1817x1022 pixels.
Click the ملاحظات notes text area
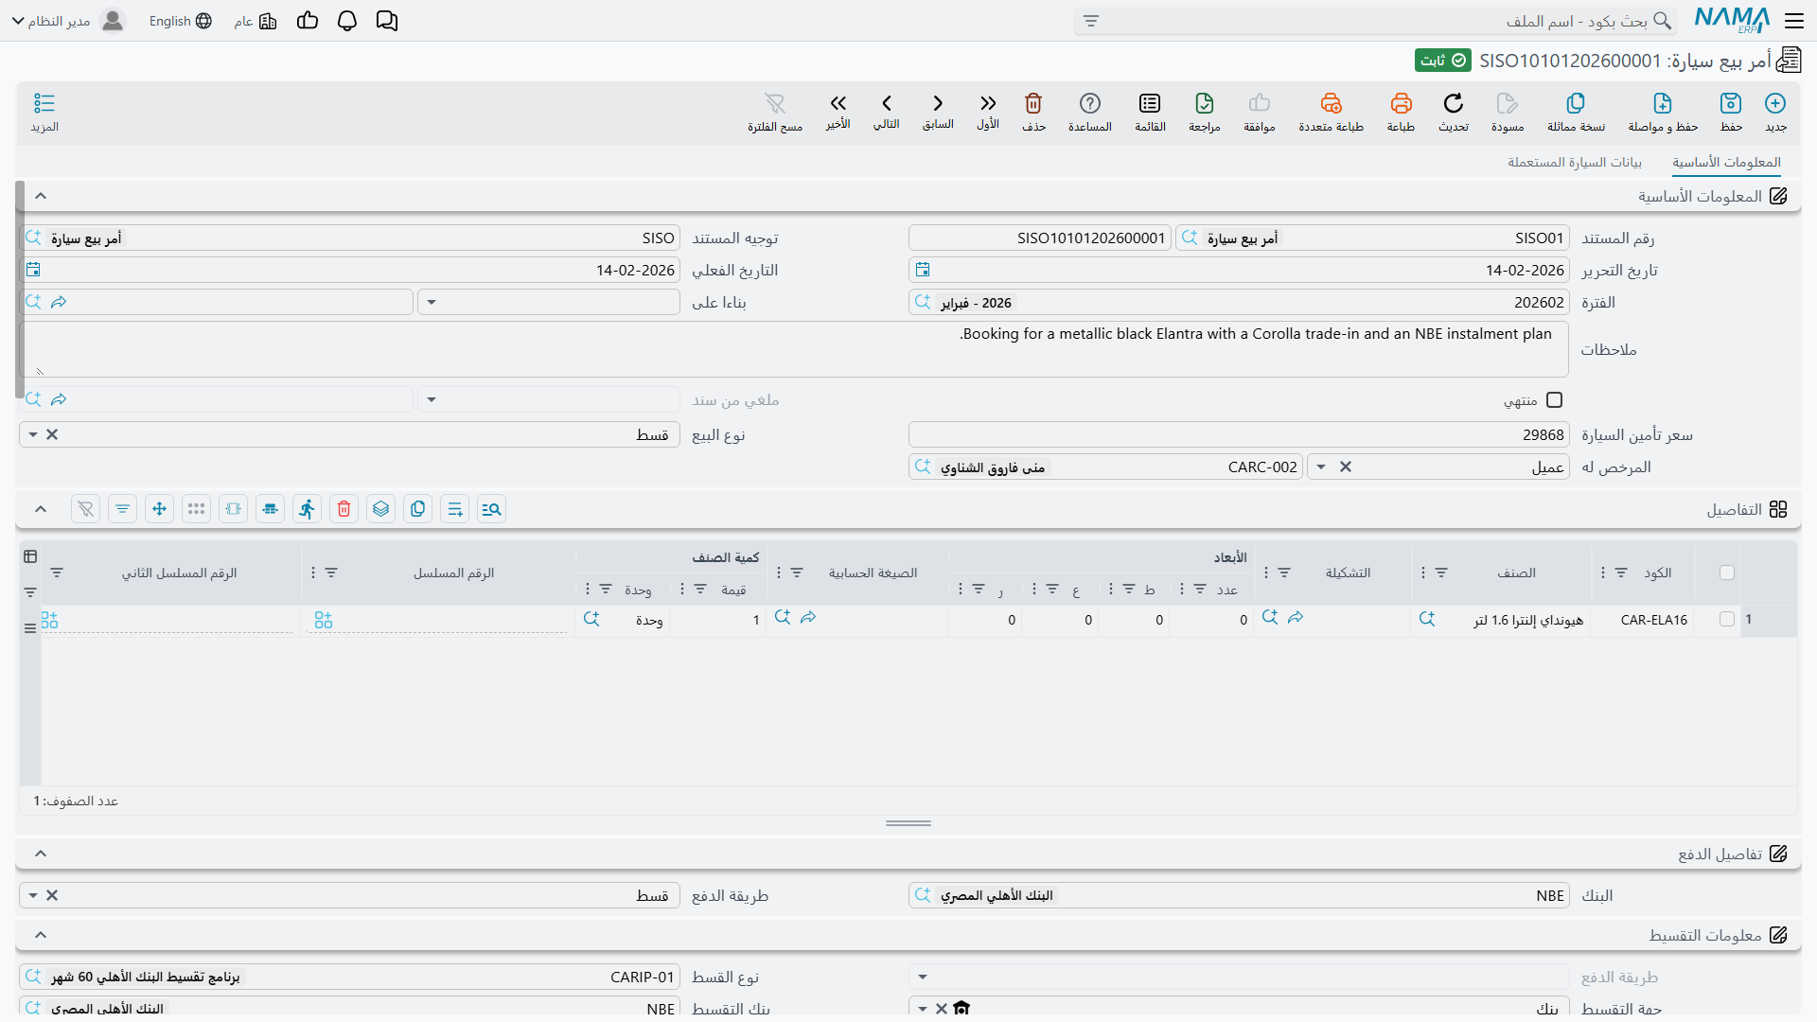click(794, 349)
